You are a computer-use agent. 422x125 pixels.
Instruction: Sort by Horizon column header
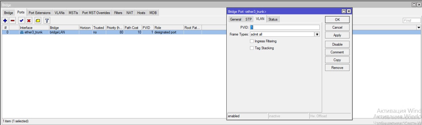tap(86, 28)
